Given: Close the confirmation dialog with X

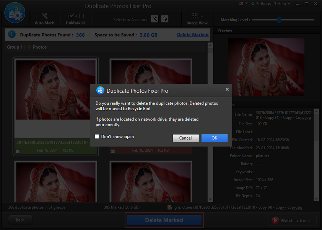Looking at the screenshot, I should (x=227, y=90).
